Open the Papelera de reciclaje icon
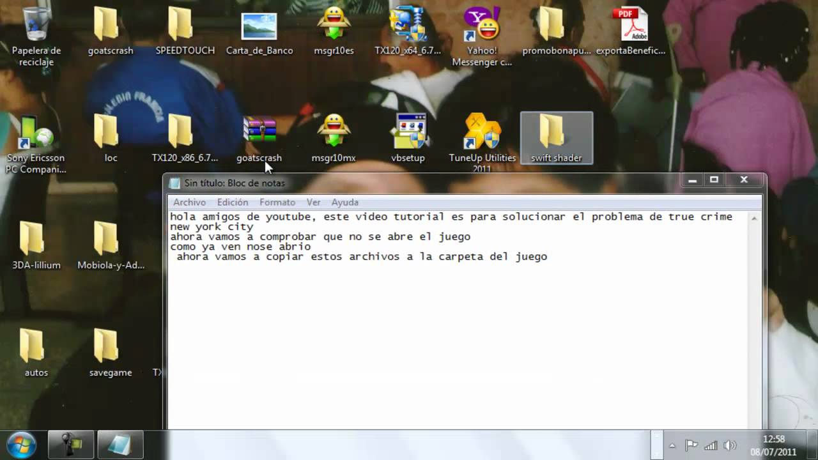818x460 pixels. coord(36,37)
